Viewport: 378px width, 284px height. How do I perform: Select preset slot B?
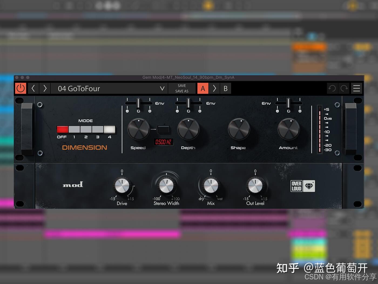click(226, 88)
